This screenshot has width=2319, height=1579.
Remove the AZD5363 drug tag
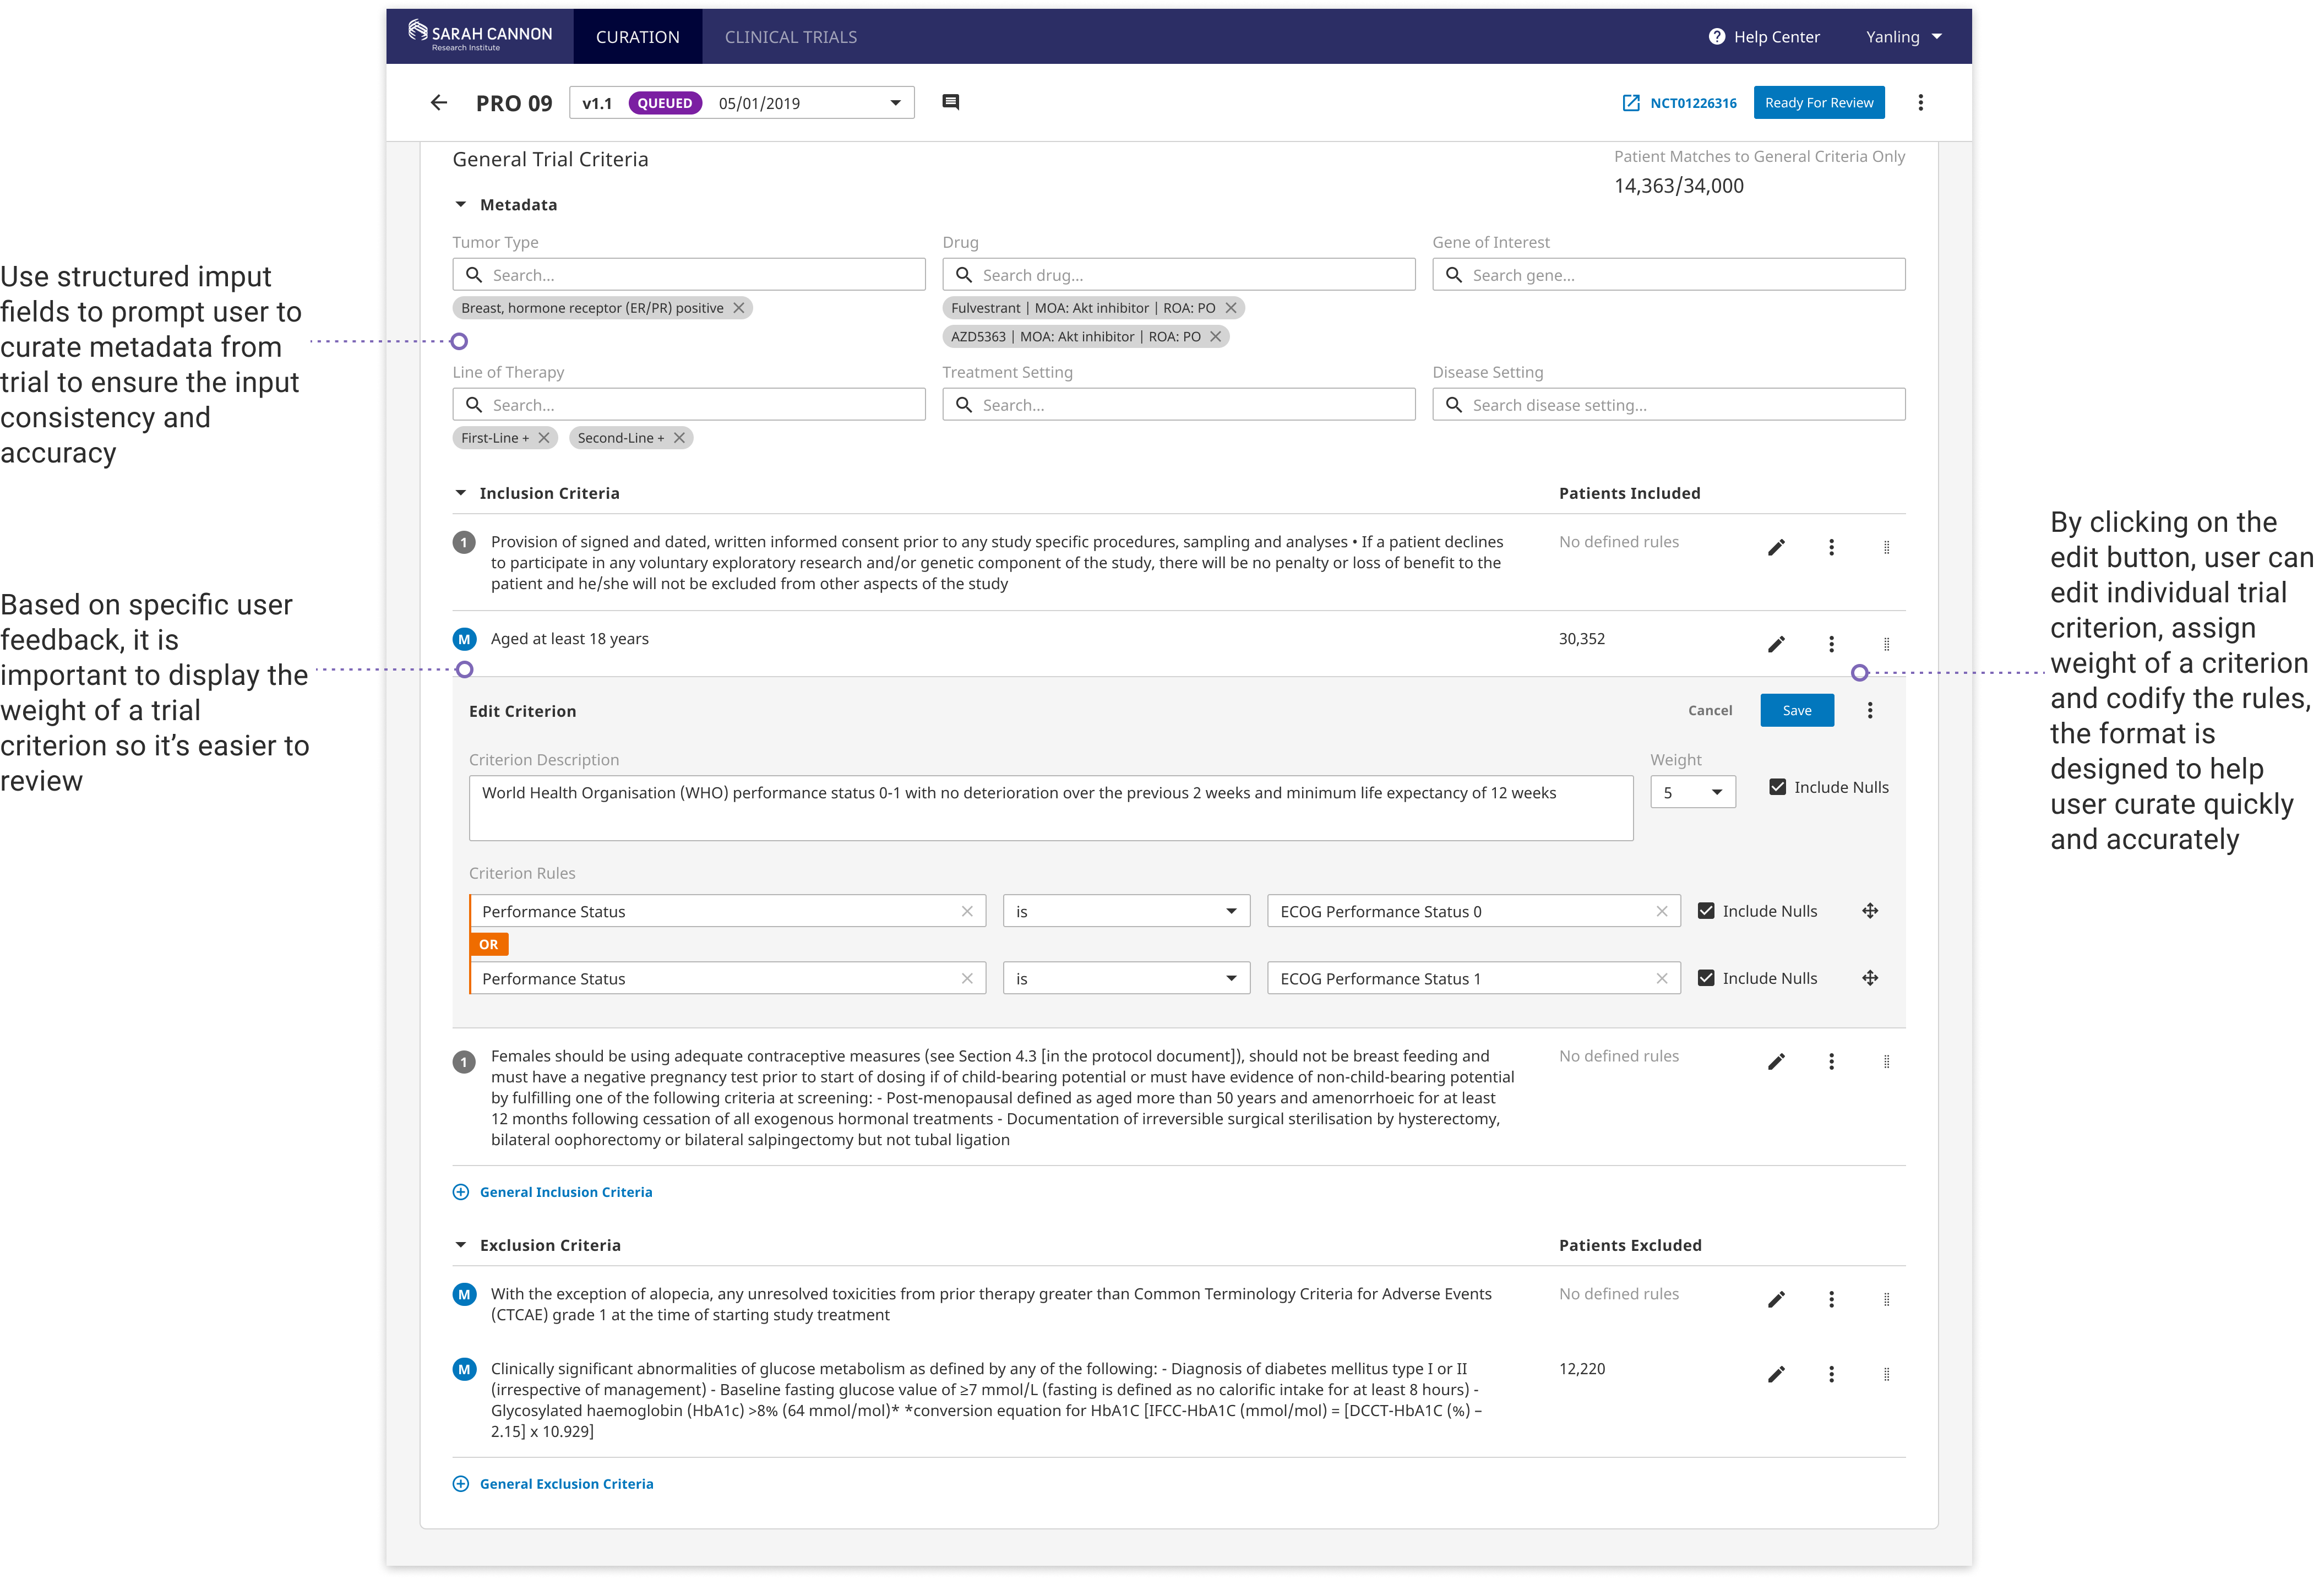(1215, 336)
